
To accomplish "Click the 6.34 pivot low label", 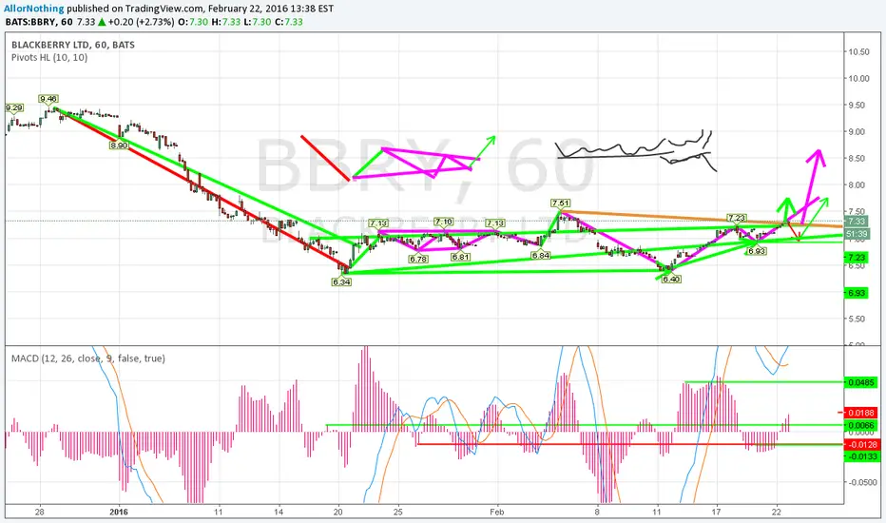I will tap(341, 281).
